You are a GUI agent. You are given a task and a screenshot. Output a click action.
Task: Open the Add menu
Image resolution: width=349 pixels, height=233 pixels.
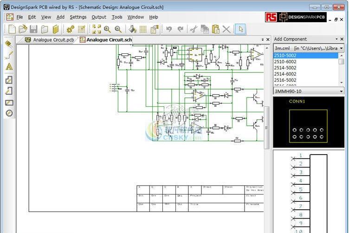(60, 17)
